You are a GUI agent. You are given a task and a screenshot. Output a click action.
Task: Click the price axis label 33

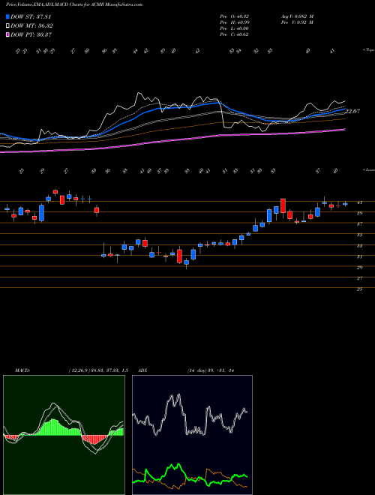coord(359,246)
